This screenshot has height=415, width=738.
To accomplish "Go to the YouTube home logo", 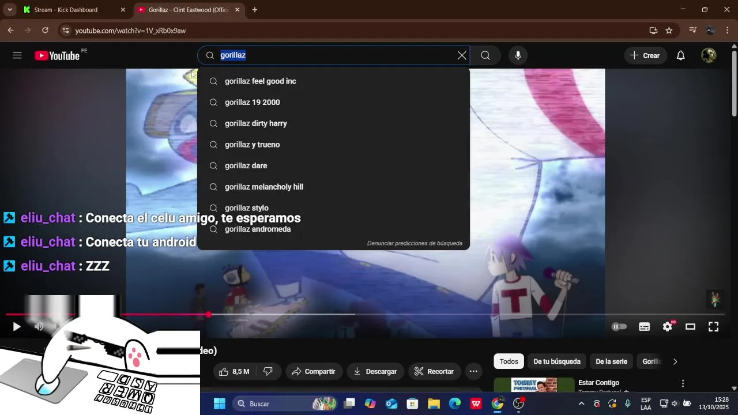I will pyautogui.click(x=57, y=55).
